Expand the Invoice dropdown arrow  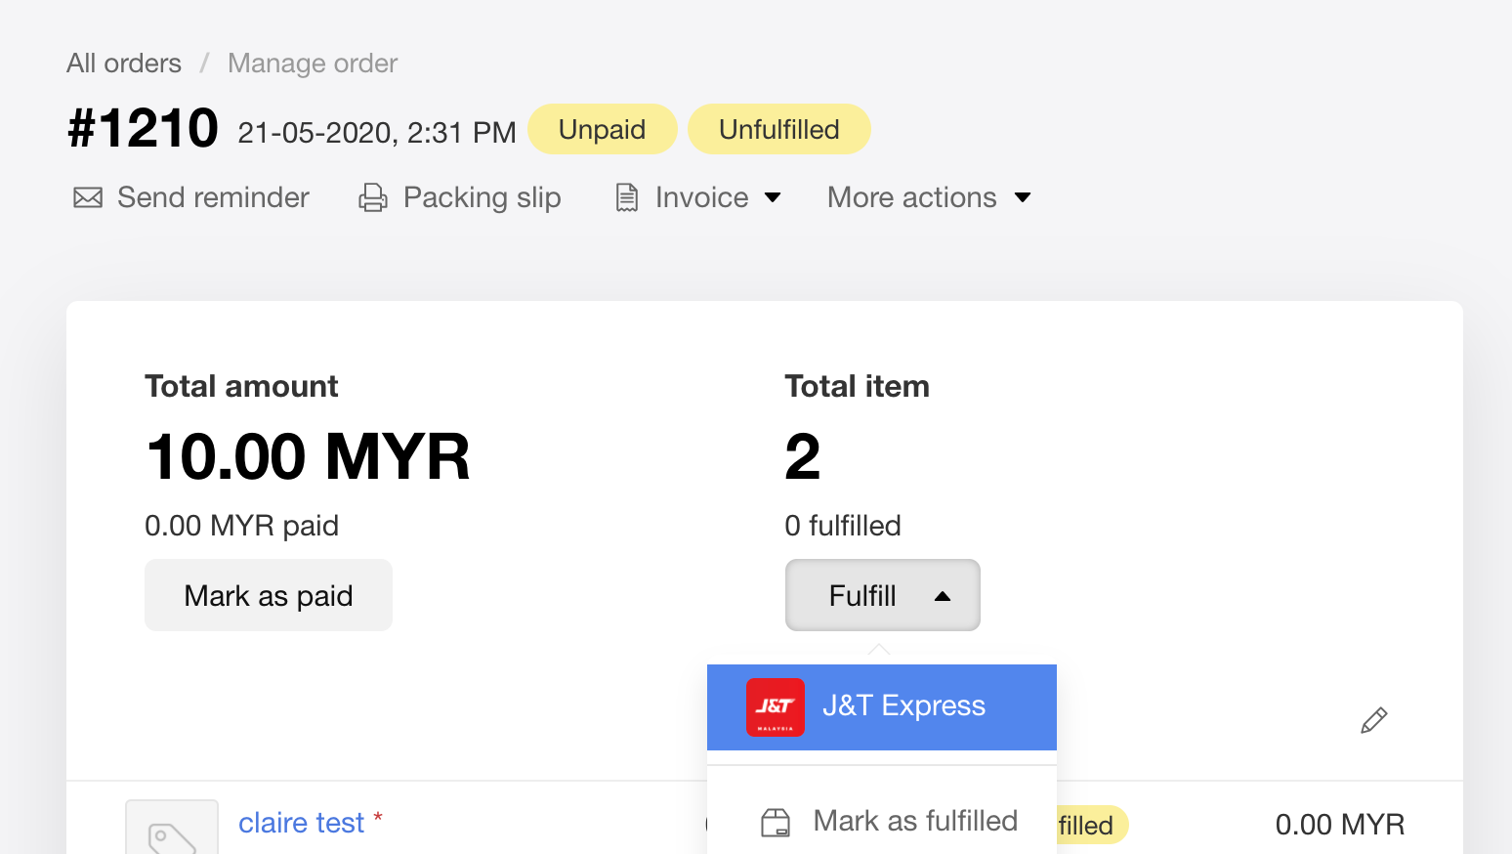pos(773,197)
